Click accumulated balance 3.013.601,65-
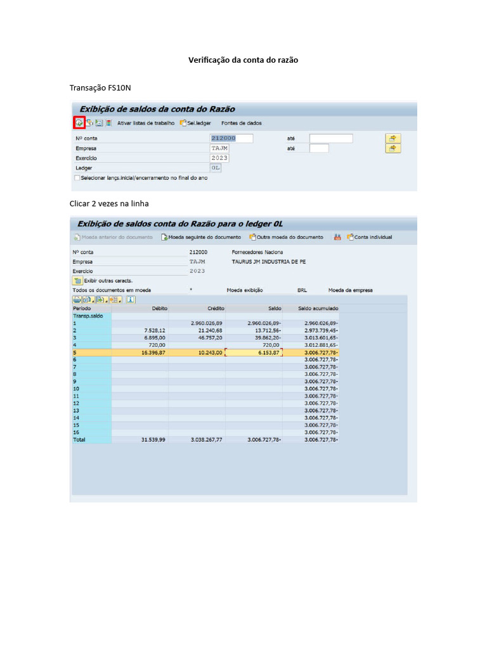This screenshot has height=649, width=487. [321, 338]
